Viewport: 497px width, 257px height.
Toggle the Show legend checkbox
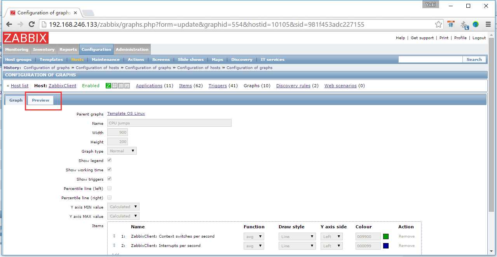pyautogui.click(x=110, y=160)
